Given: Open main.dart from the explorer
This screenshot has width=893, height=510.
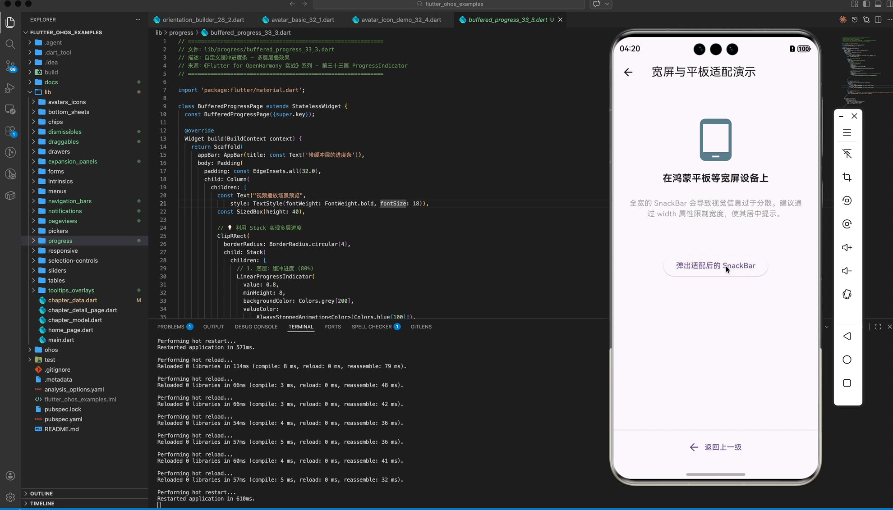Looking at the screenshot, I should pyautogui.click(x=60, y=340).
